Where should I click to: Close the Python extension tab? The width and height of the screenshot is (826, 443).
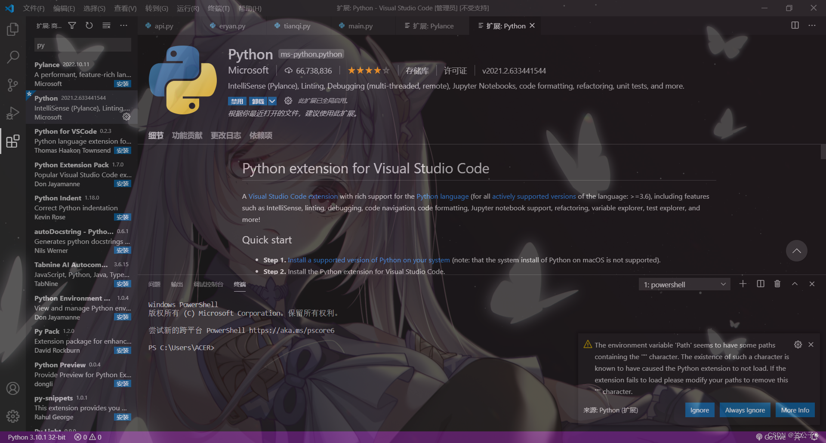pos(532,26)
